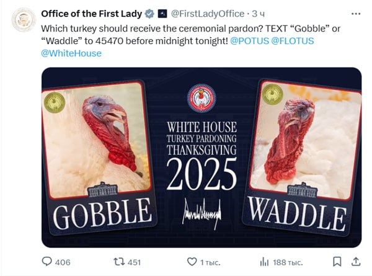The image size is (372, 276).
Task: Click the round turkey emblem above the title
Action: (x=201, y=98)
